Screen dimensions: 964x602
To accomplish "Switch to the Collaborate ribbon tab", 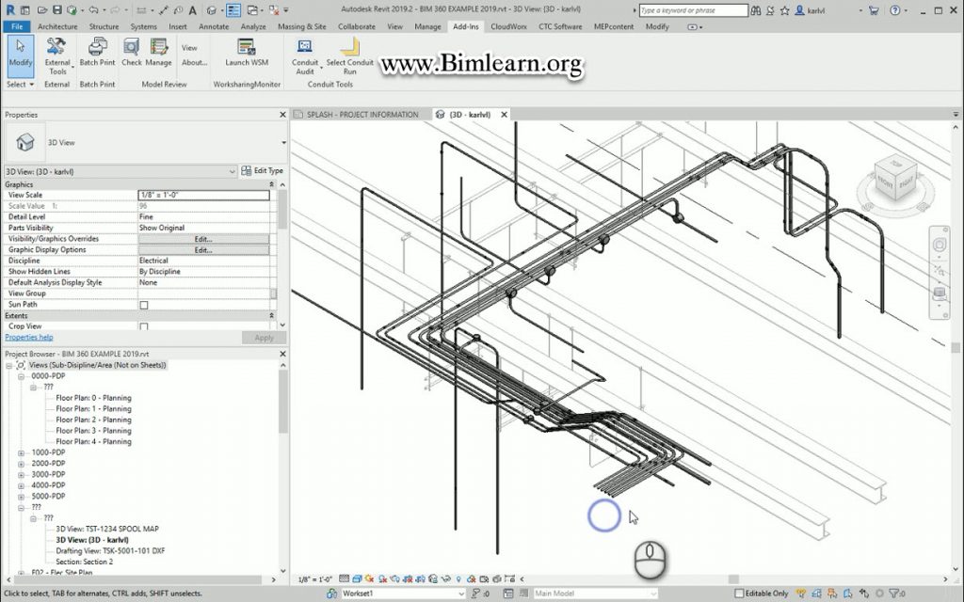I will [357, 26].
